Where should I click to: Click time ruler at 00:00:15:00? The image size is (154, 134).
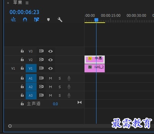tap(111, 15)
